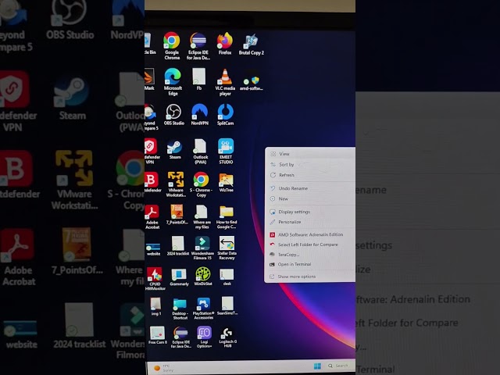The width and height of the screenshot is (500, 375).
Task: Select the CPUID HWMonitor icon
Action: point(155,279)
